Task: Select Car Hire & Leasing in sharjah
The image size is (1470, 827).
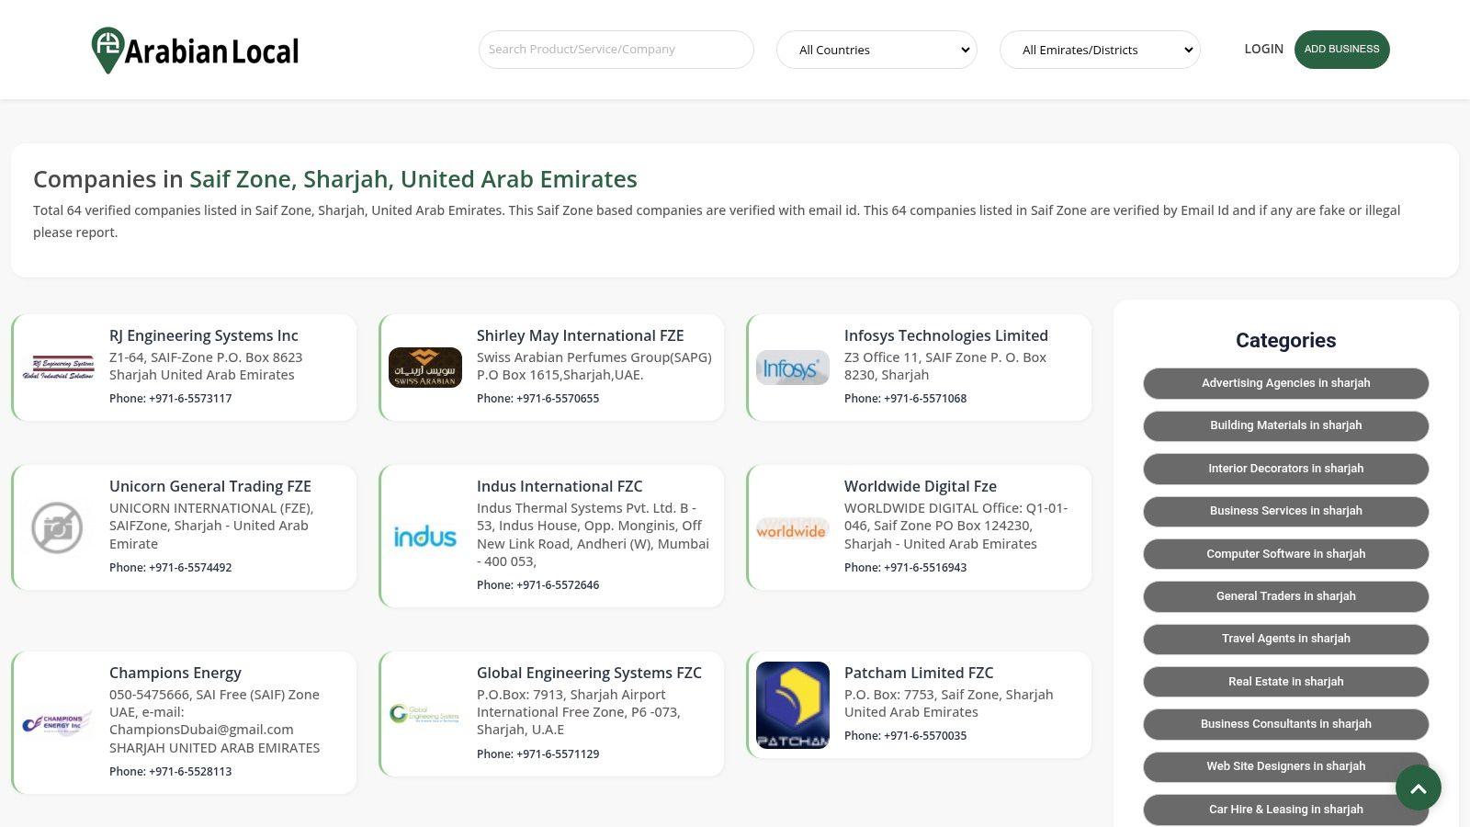Action: 1285,810
